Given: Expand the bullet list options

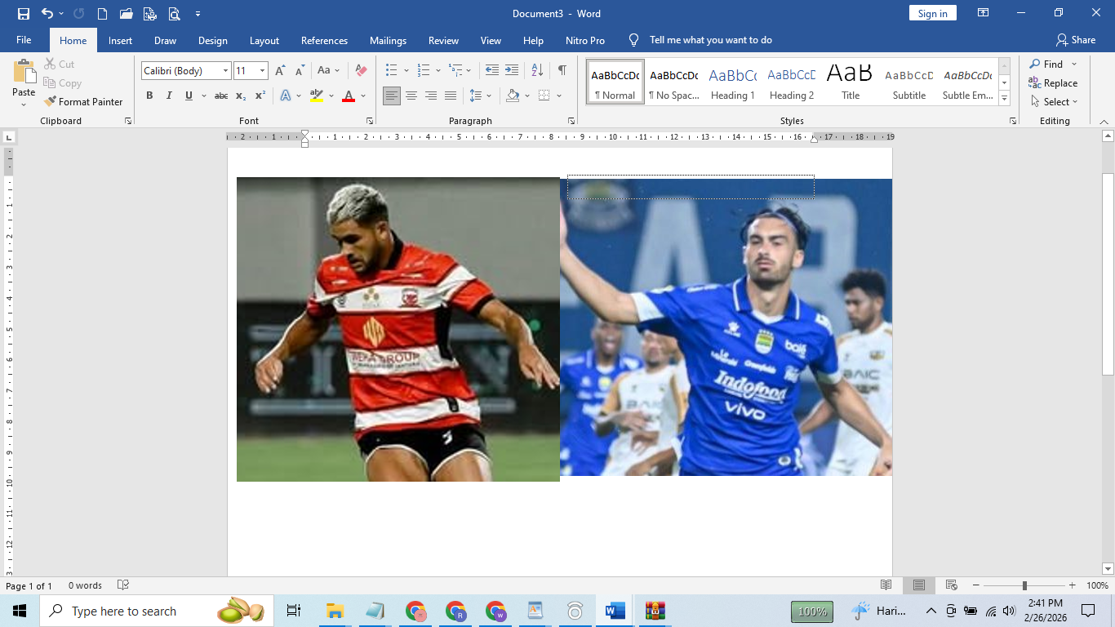Looking at the screenshot, I should [x=405, y=69].
